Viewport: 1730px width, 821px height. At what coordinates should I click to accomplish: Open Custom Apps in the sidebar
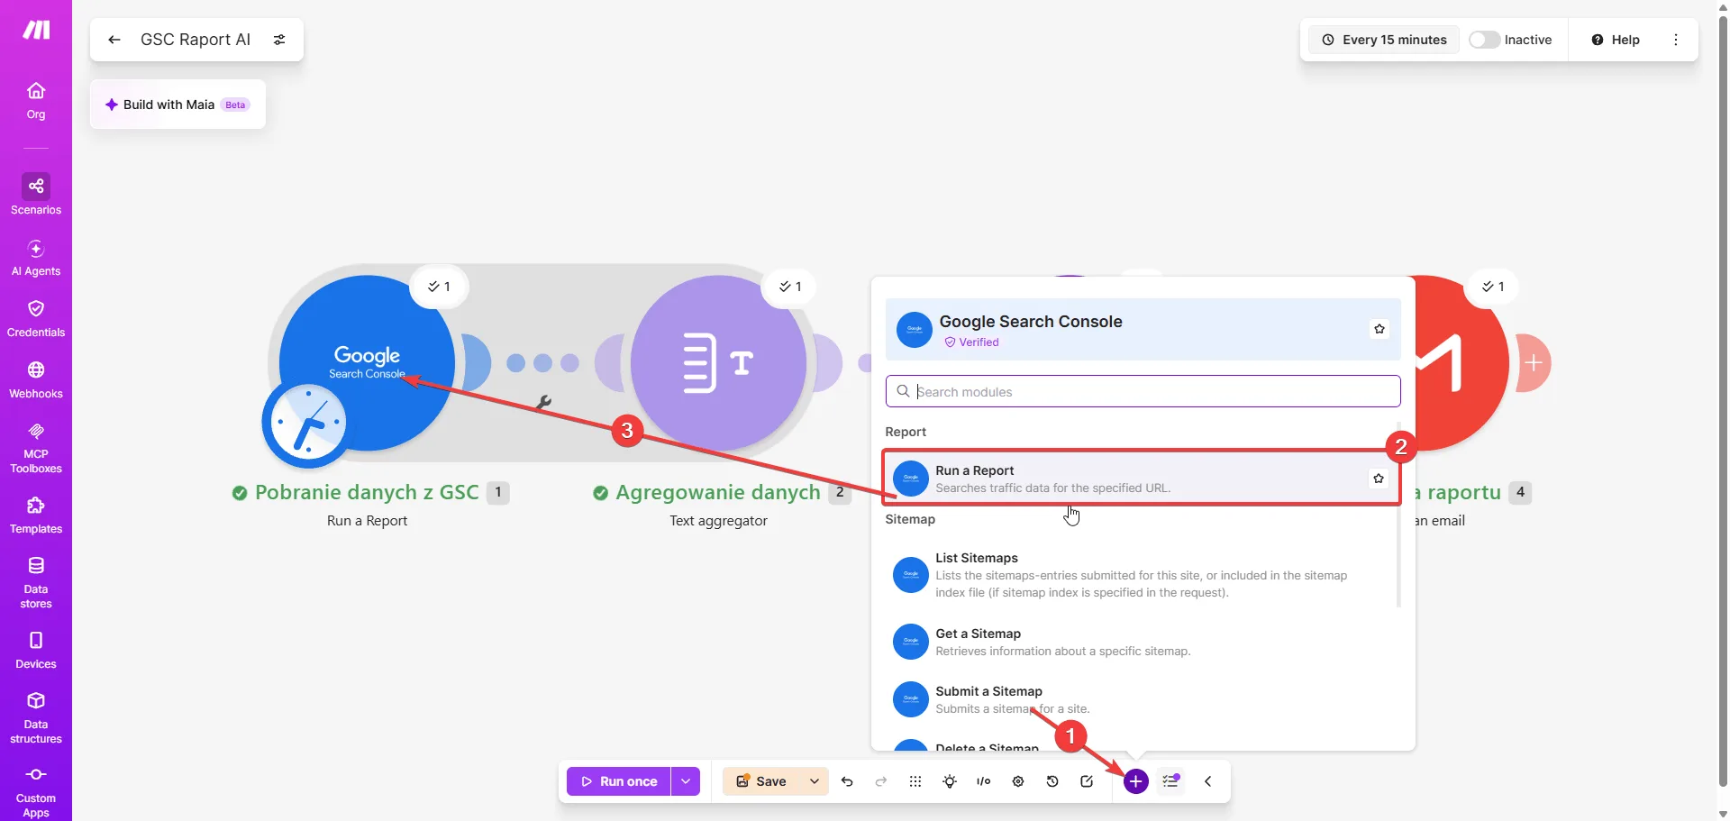click(x=36, y=792)
